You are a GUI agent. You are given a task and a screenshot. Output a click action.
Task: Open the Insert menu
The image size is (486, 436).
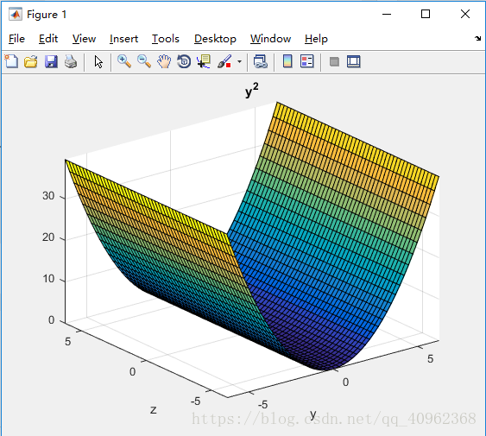coord(123,39)
